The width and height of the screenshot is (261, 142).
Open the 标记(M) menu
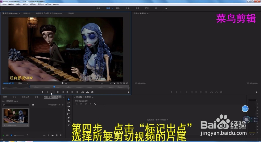coord(33,4)
